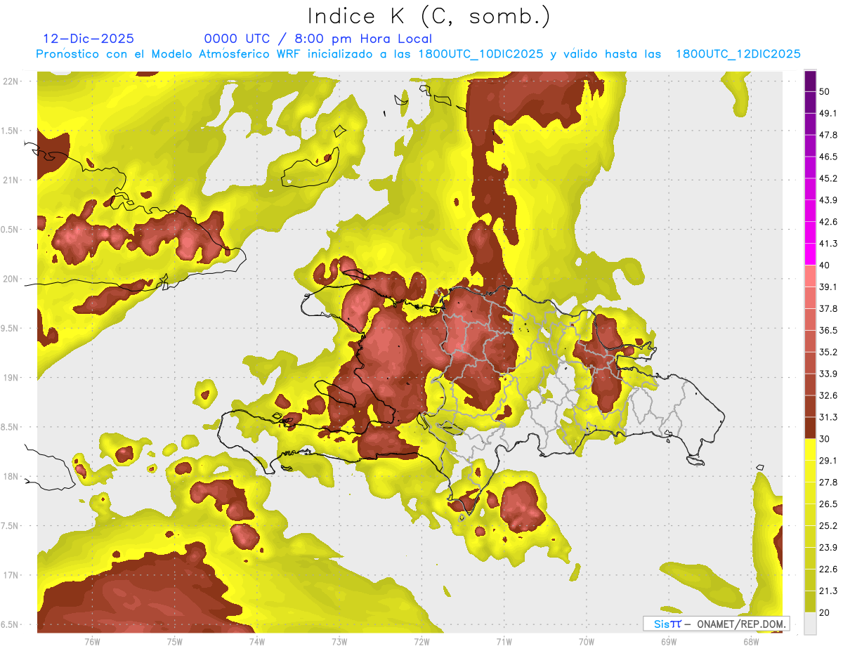The width and height of the screenshot is (843, 651).
Task: Click the colorbar value "32.6"
Action: tap(828, 395)
